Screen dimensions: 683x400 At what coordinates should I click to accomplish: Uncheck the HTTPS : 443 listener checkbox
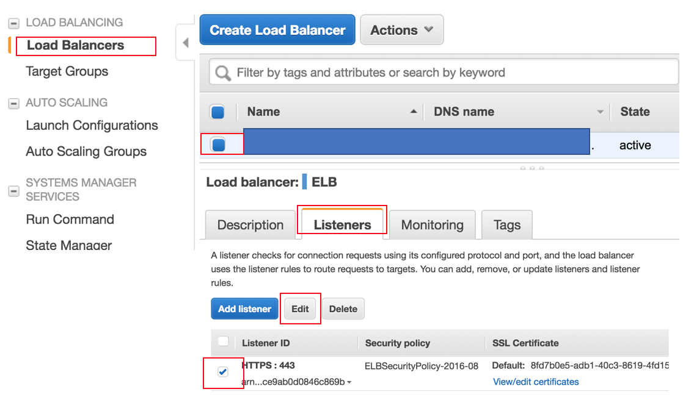(x=223, y=372)
